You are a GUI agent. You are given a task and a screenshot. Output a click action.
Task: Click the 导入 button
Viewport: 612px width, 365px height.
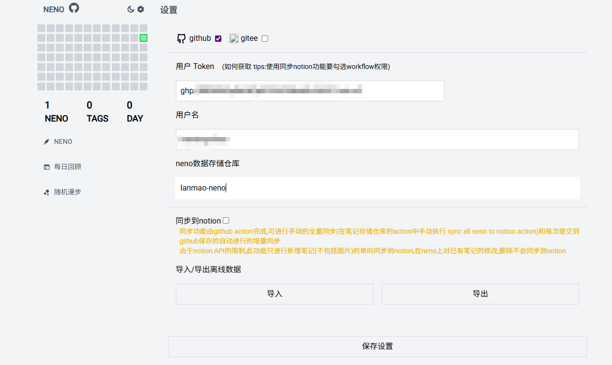point(274,294)
